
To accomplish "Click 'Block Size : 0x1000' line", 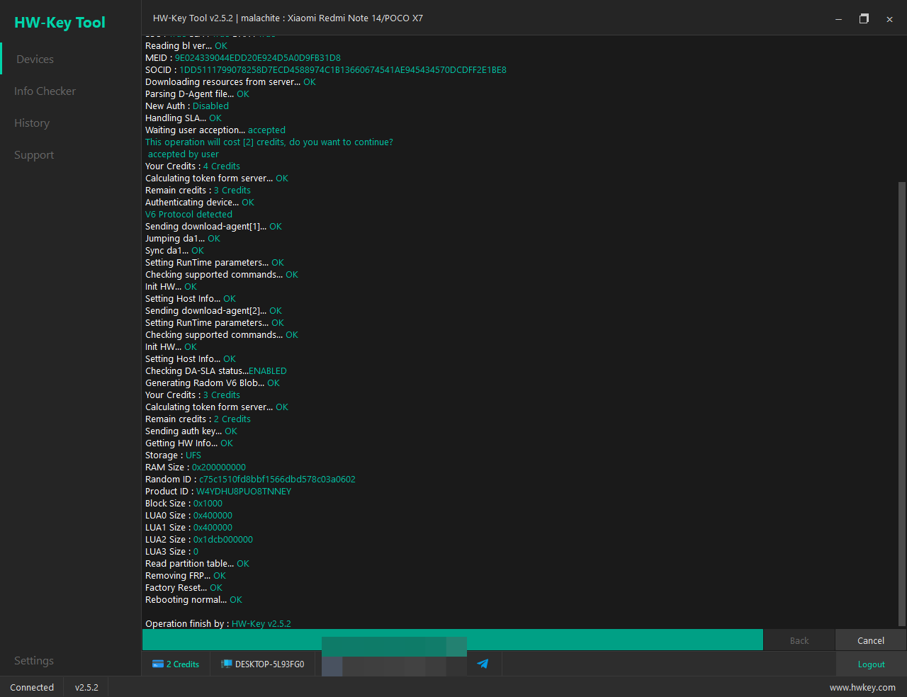I will pos(184,504).
